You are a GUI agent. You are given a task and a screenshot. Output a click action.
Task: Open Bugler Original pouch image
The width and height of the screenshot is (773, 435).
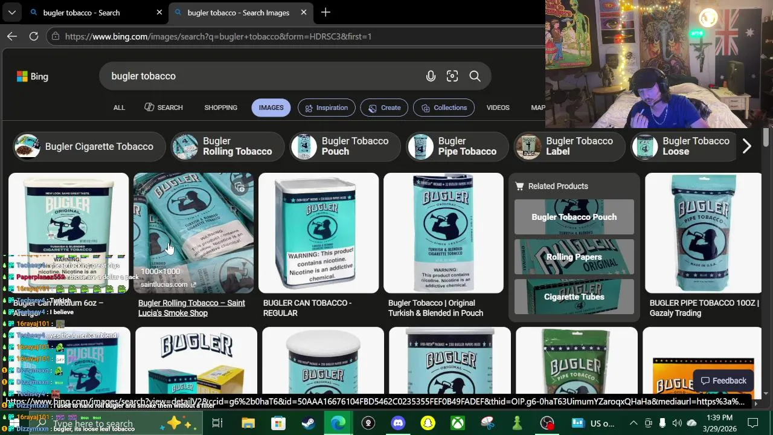[x=443, y=233]
